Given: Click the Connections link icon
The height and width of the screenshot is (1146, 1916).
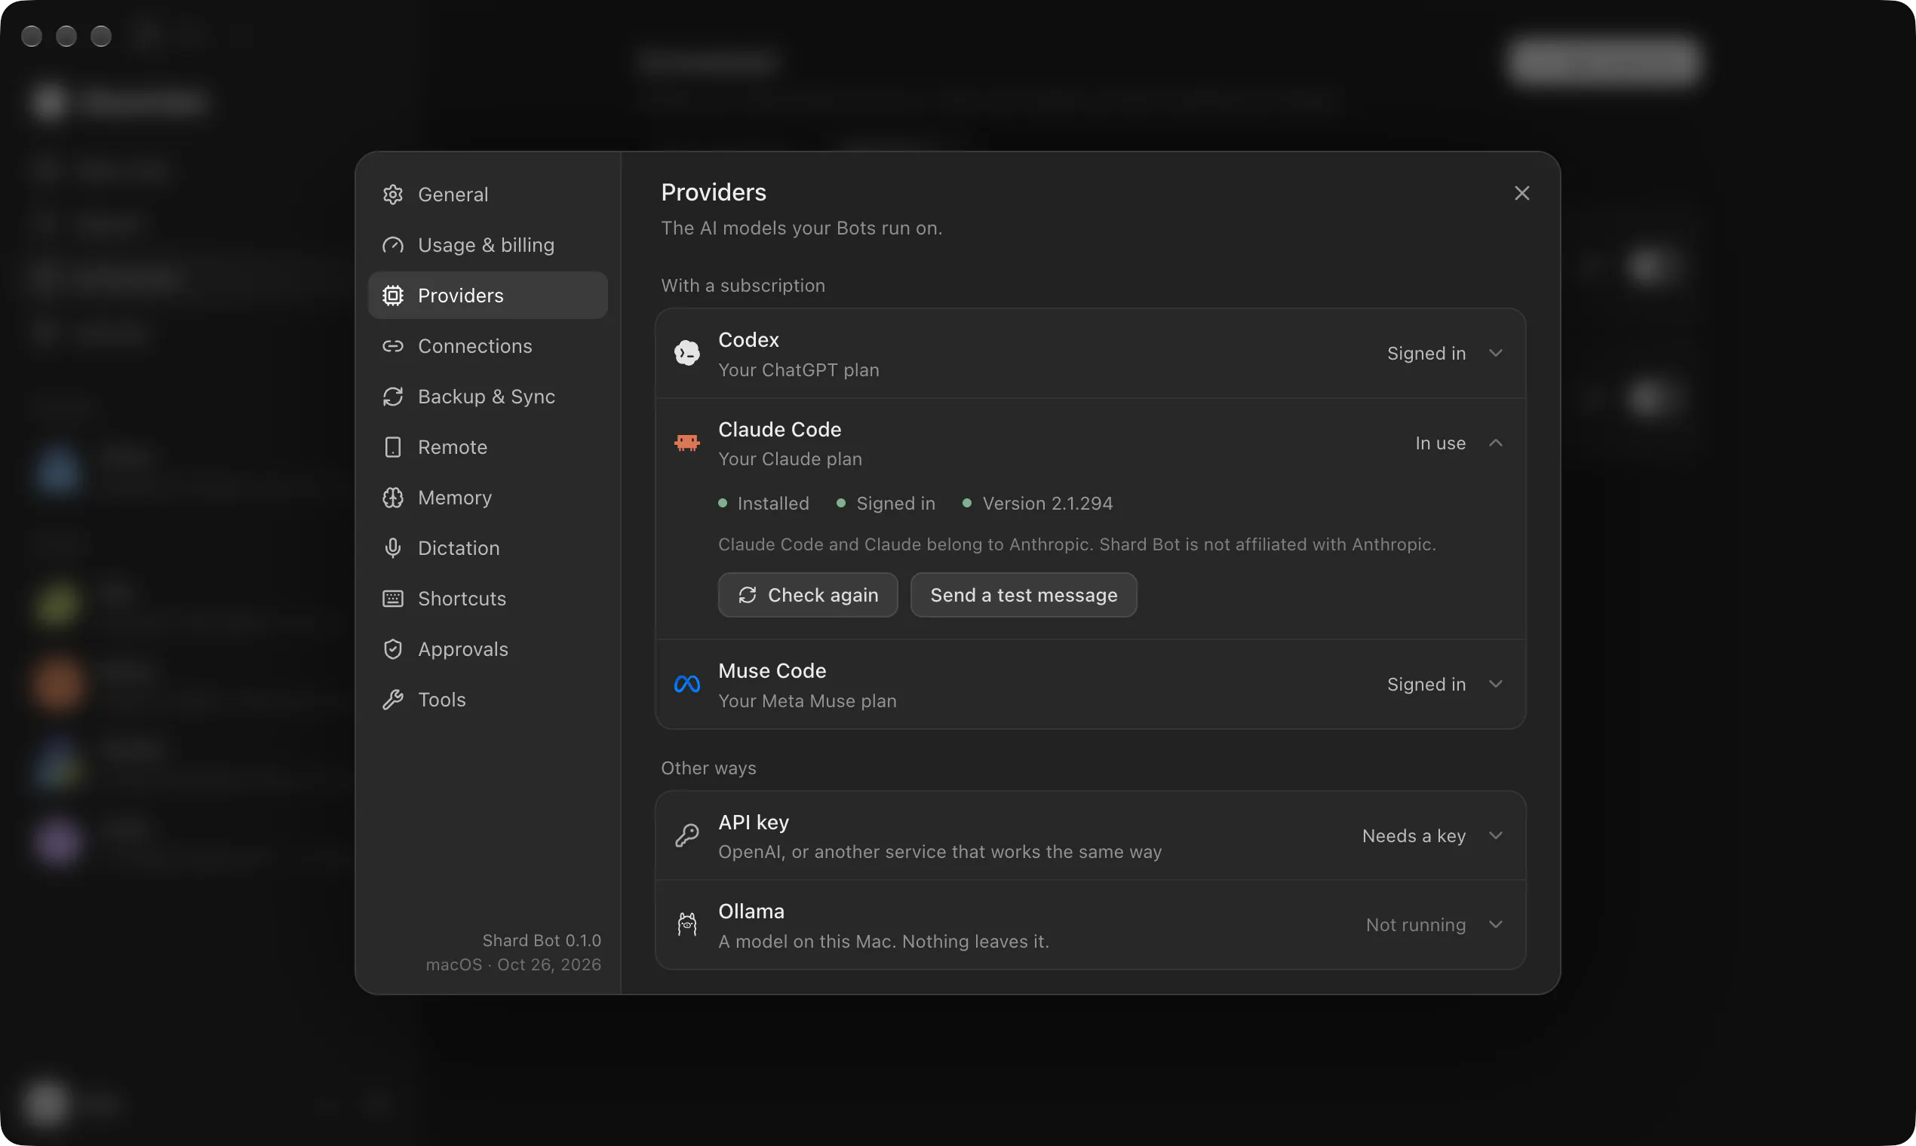Looking at the screenshot, I should tap(392, 346).
